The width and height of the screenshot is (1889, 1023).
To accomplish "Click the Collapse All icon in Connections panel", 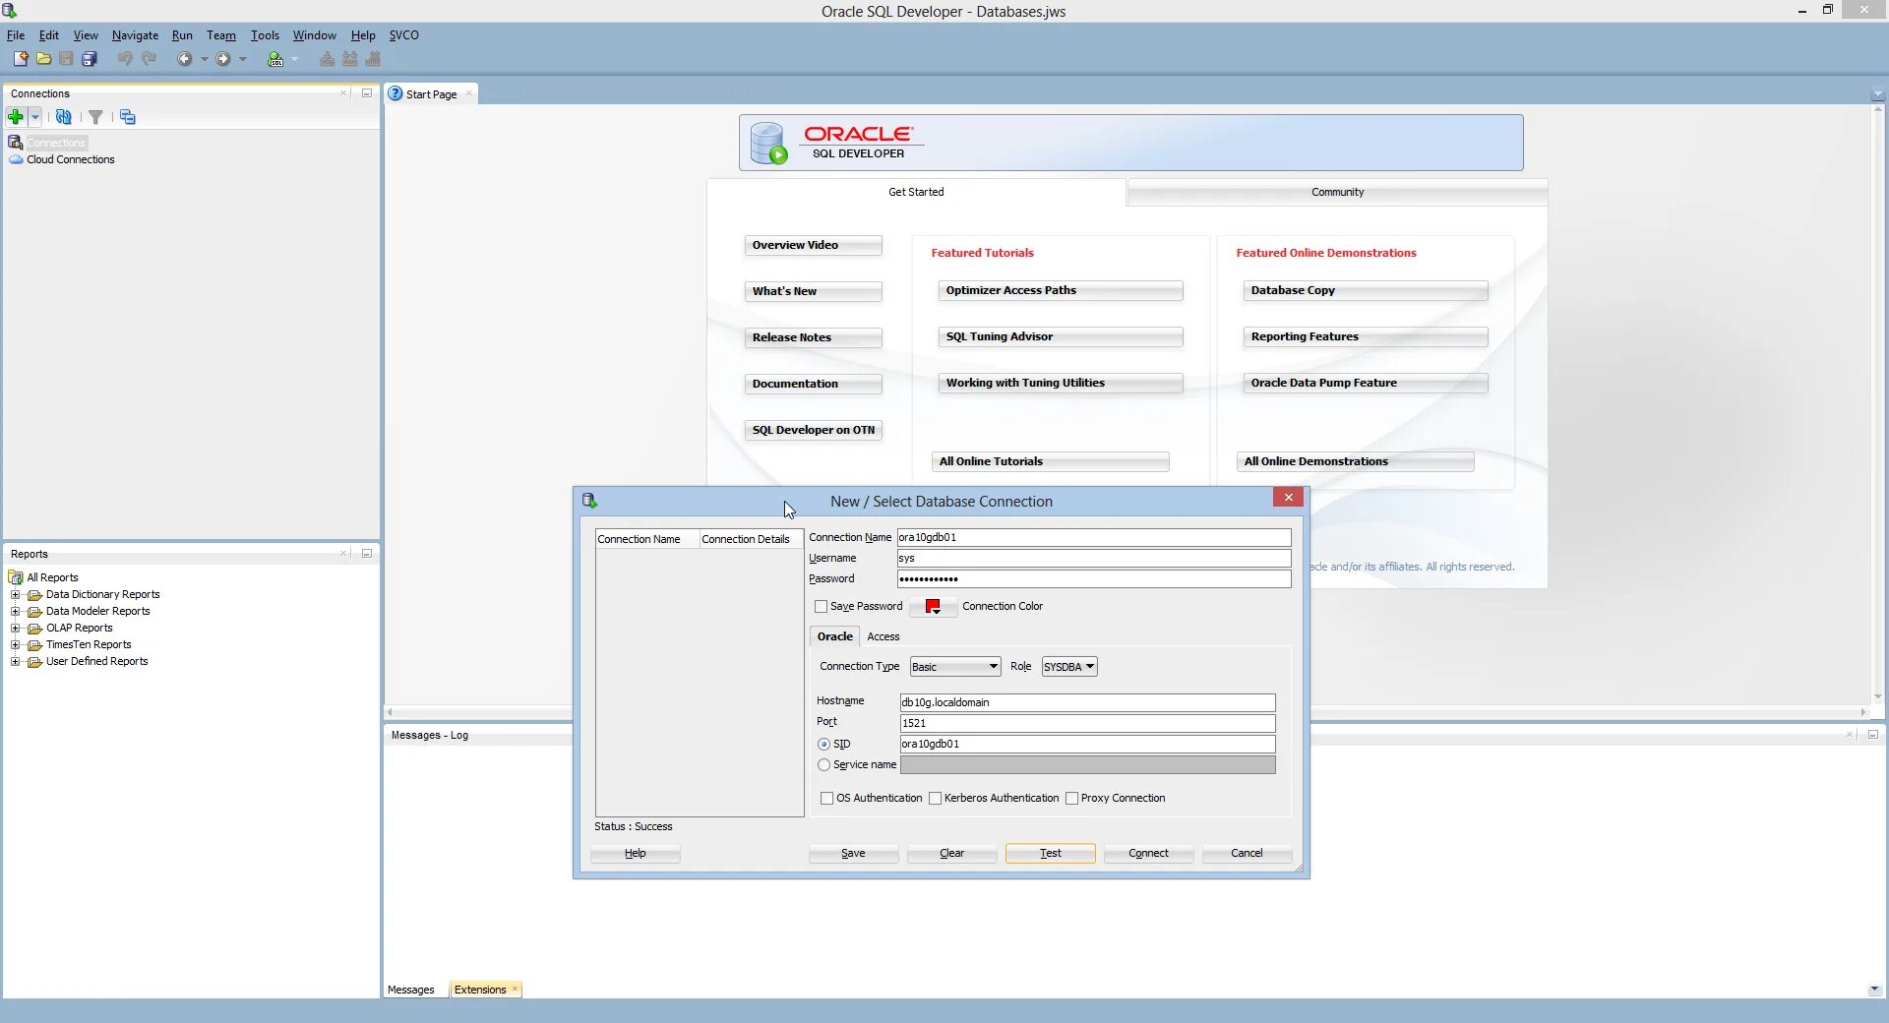I will [128, 117].
